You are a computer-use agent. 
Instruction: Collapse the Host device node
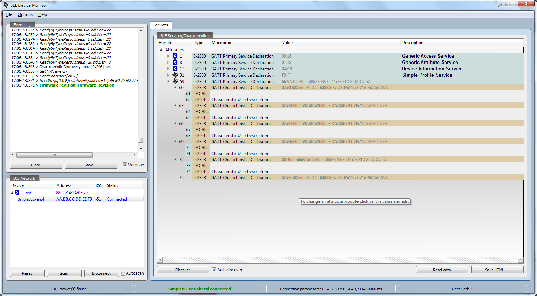[12, 193]
